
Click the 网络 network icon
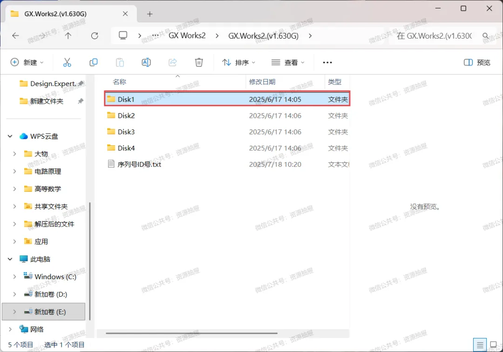(x=24, y=329)
